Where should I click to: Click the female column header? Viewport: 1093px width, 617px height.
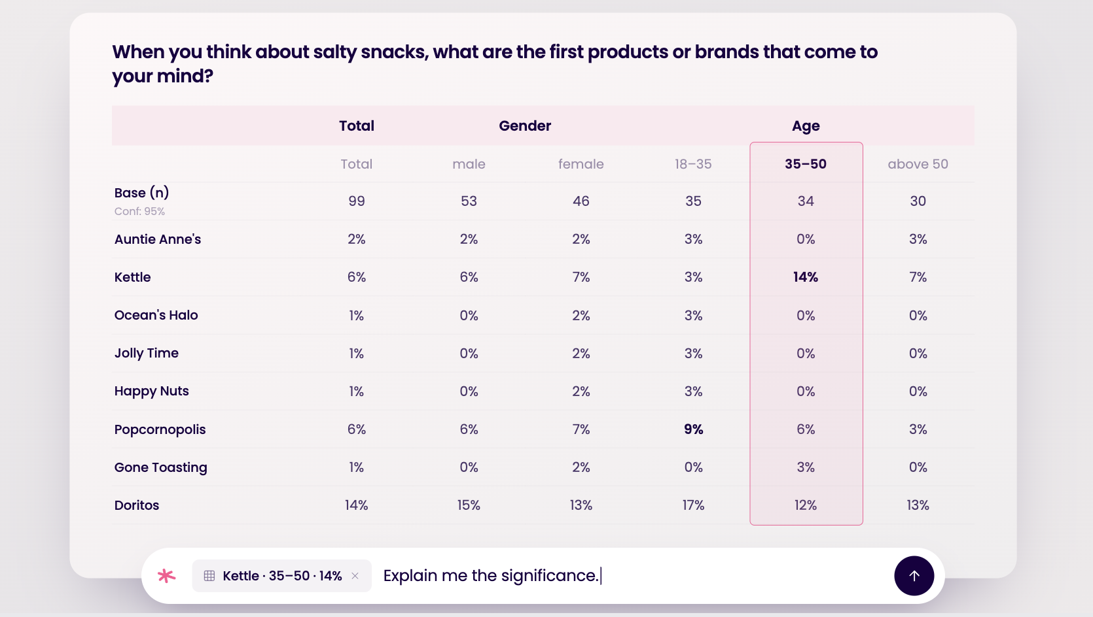pos(581,164)
